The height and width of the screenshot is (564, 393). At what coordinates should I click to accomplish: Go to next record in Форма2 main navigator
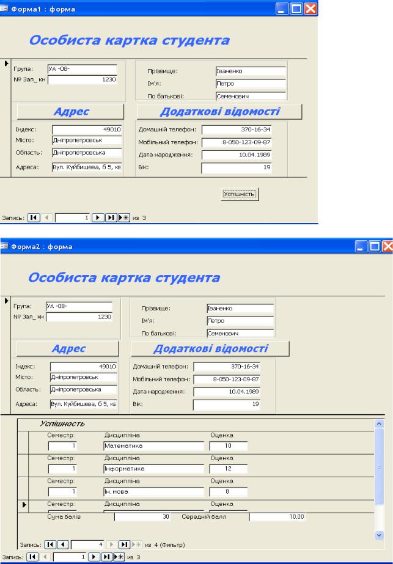[x=94, y=557]
